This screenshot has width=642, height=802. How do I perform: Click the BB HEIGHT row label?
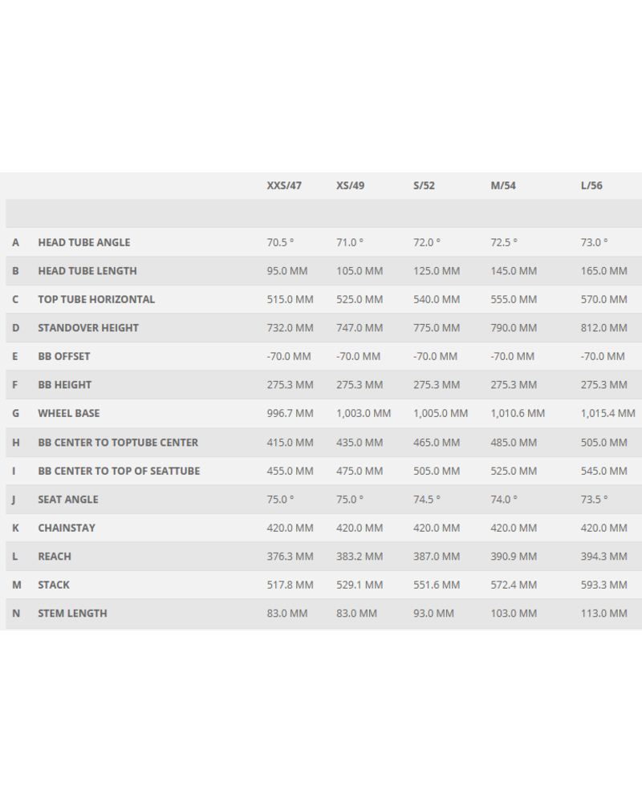tap(64, 385)
